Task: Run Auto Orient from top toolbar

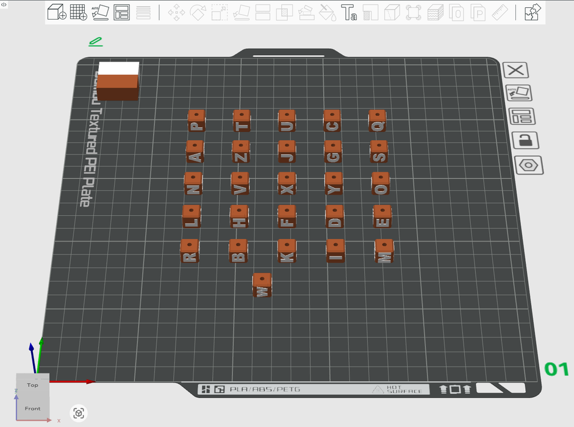Action: [100, 12]
